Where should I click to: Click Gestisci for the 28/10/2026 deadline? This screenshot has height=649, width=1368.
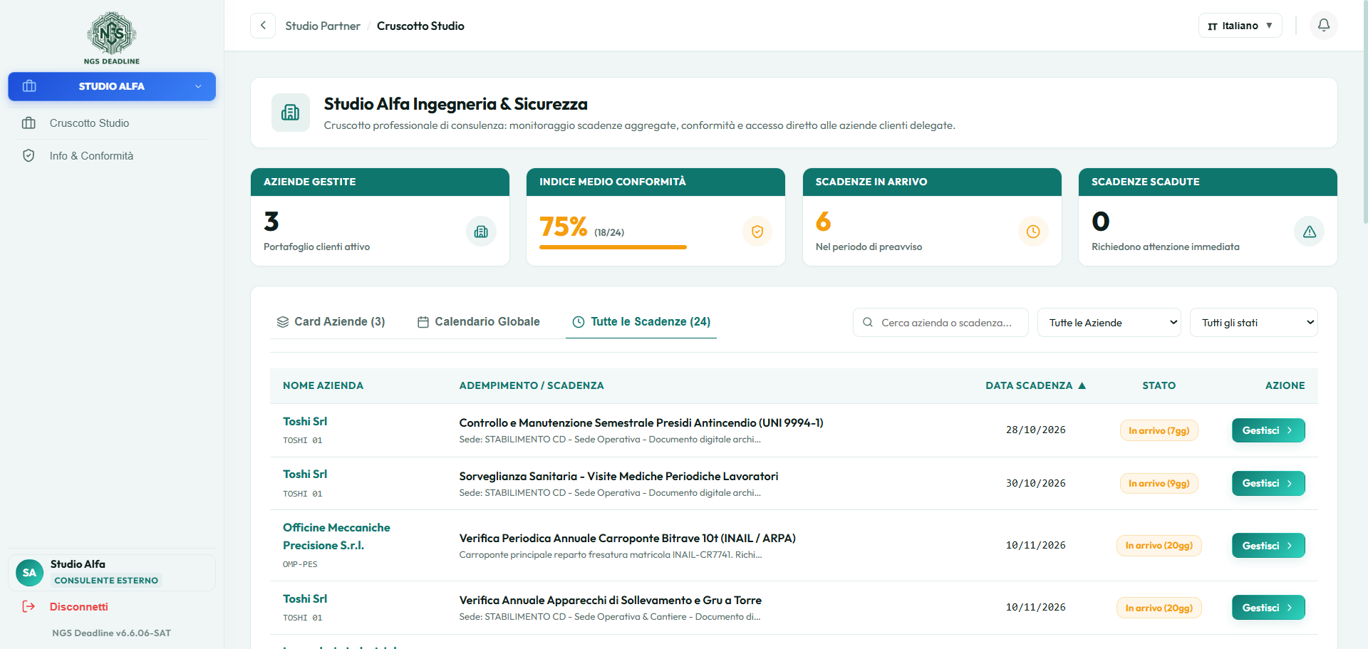point(1268,430)
